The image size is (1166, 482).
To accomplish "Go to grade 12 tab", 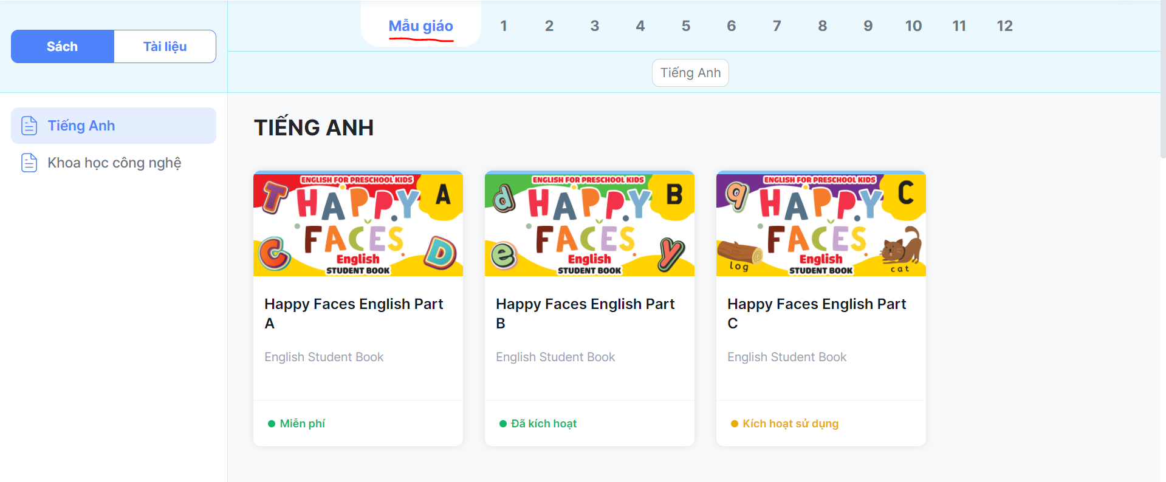I will pyautogui.click(x=1004, y=26).
